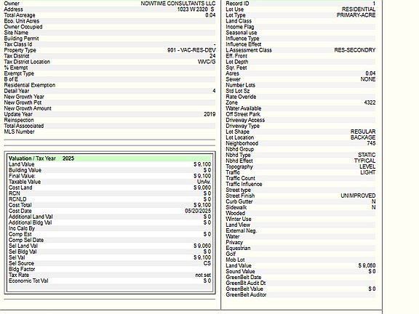Select the Lot Type PRIMARY-ACRE value
Image resolution: width=419 pixels, height=314 pixels.
tap(356, 15)
